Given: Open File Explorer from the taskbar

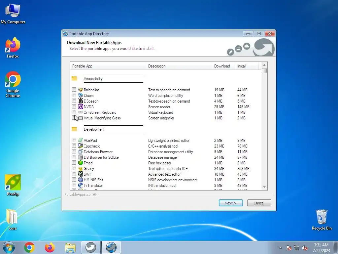Looking at the screenshot, I should click(70, 247).
